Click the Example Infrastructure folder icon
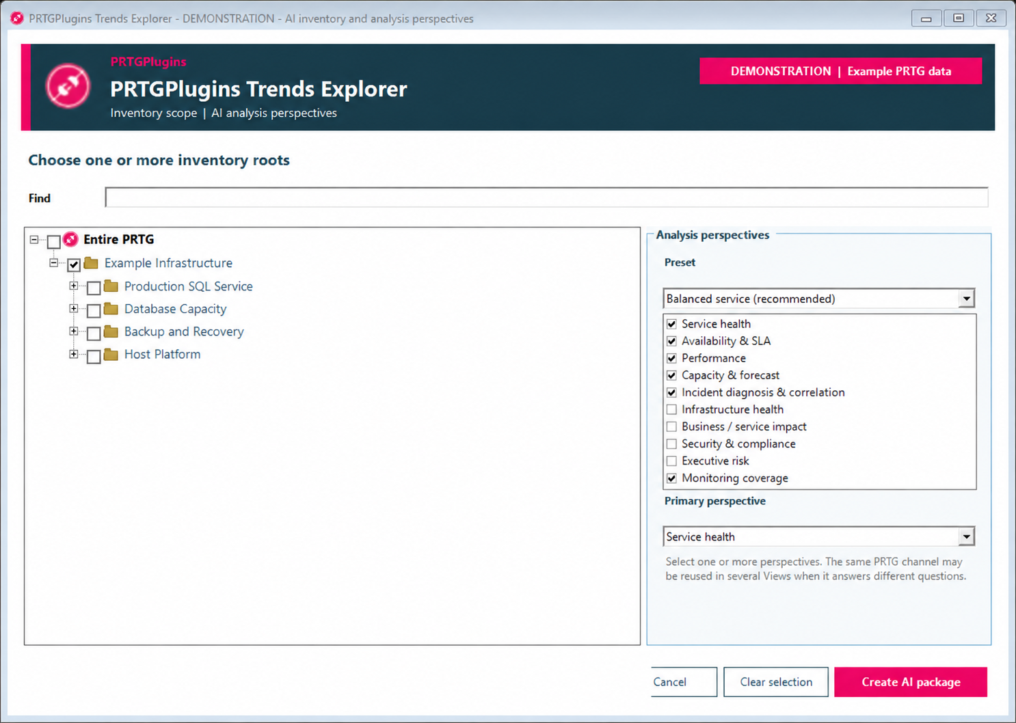The height and width of the screenshot is (723, 1016). click(x=91, y=263)
